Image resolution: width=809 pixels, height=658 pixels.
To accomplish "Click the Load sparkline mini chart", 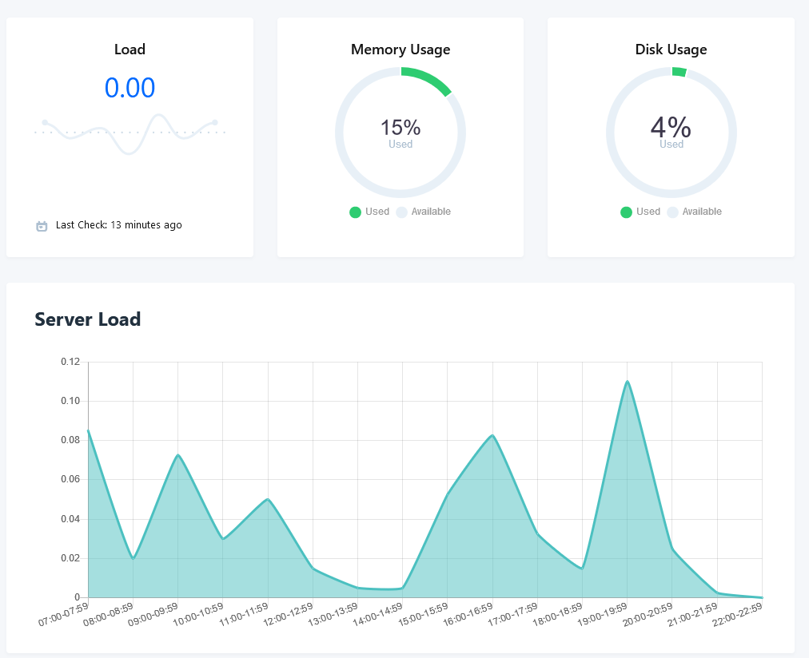I will click(x=130, y=133).
